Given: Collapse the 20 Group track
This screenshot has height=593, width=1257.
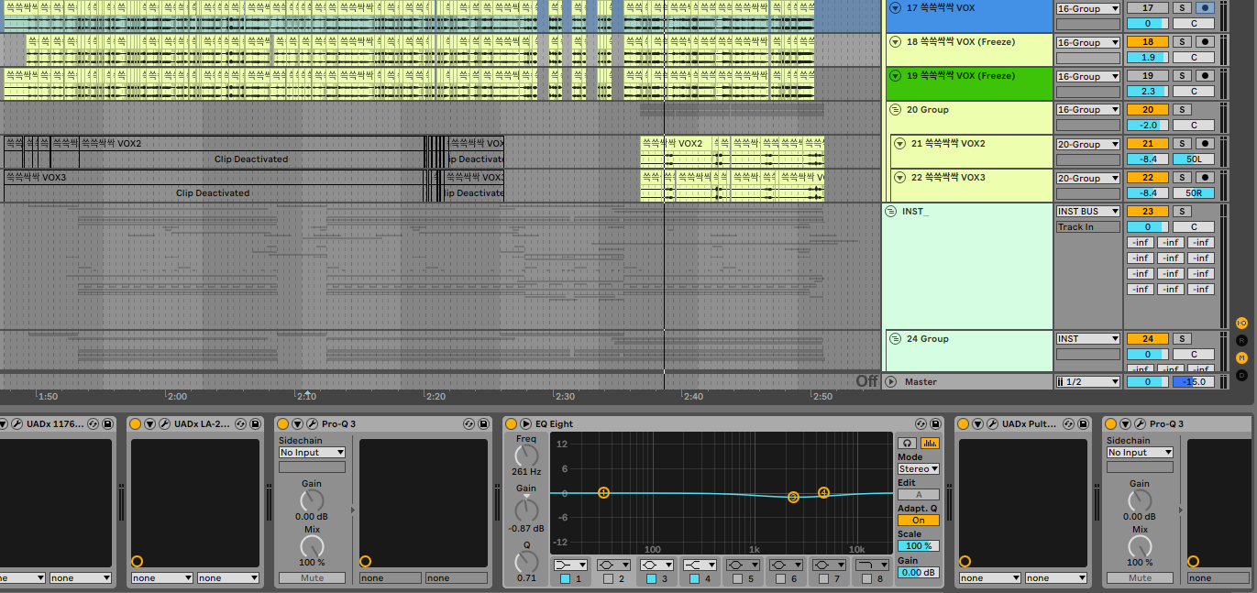Looking at the screenshot, I should coord(895,110).
